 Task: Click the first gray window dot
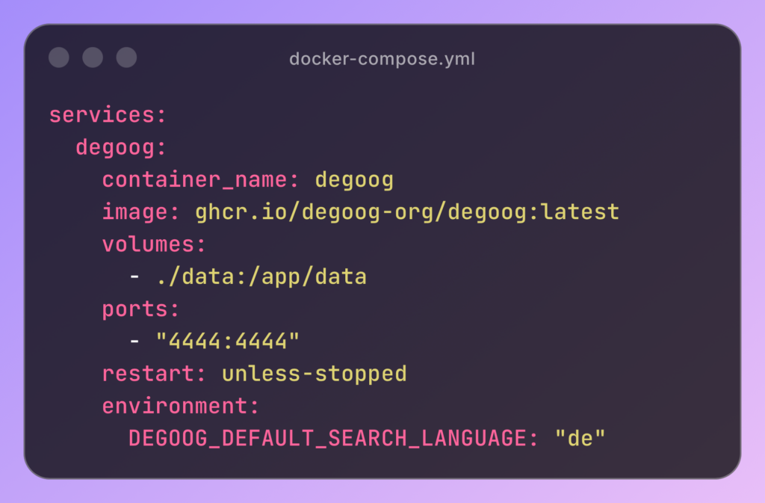click(x=59, y=58)
